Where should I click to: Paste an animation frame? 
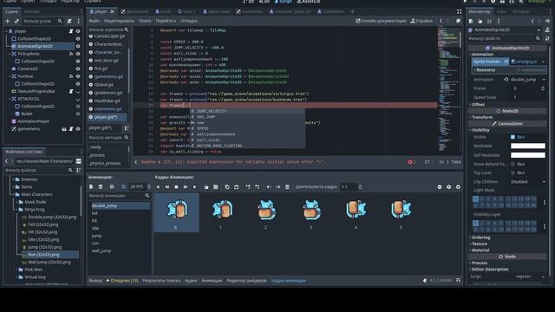click(237, 187)
